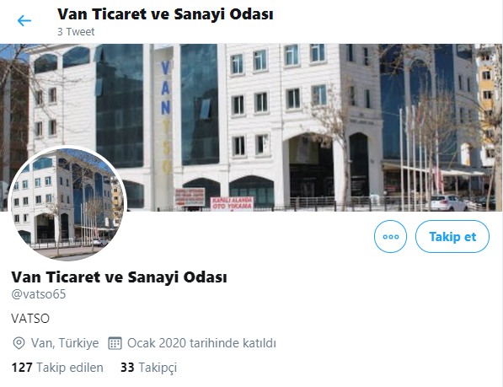Click the VATSO bio text

pyautogui.click(x=30, y=319)
